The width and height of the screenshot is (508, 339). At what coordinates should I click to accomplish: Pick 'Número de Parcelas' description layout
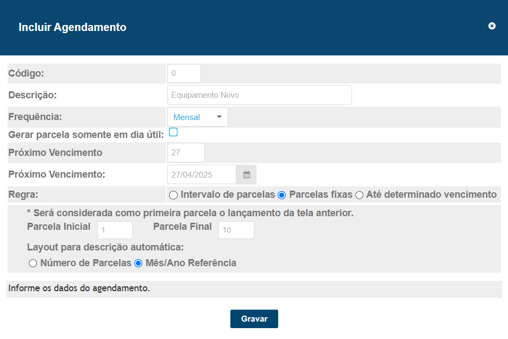33,263
